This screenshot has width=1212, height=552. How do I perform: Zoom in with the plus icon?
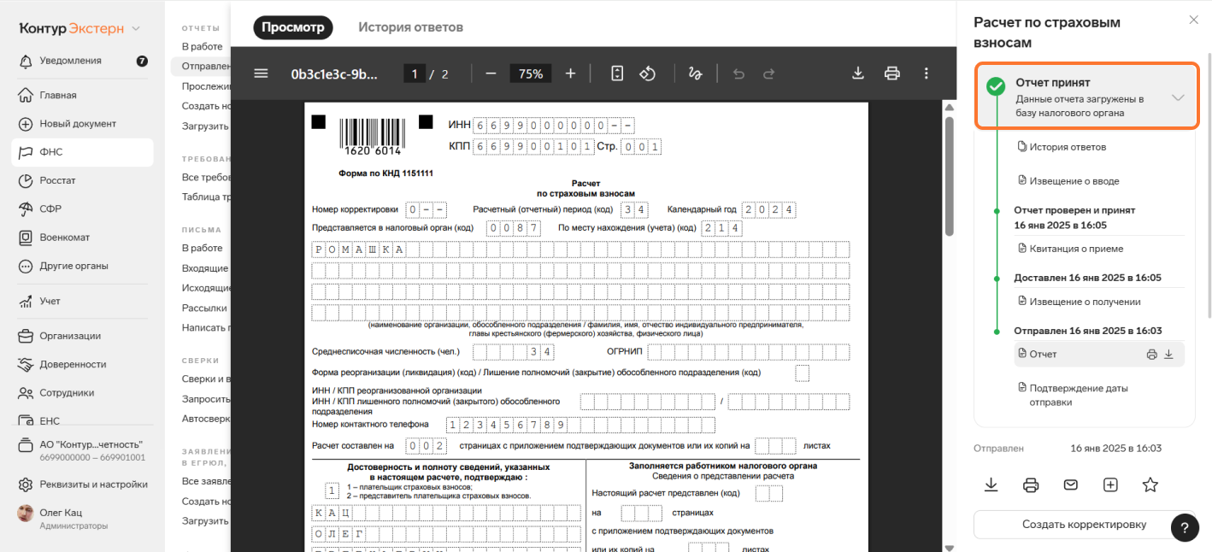(x=570, y=73)
